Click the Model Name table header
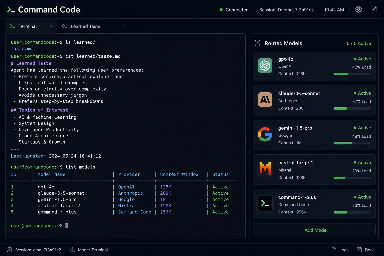The image size is (384, 256). pos(51,174)
